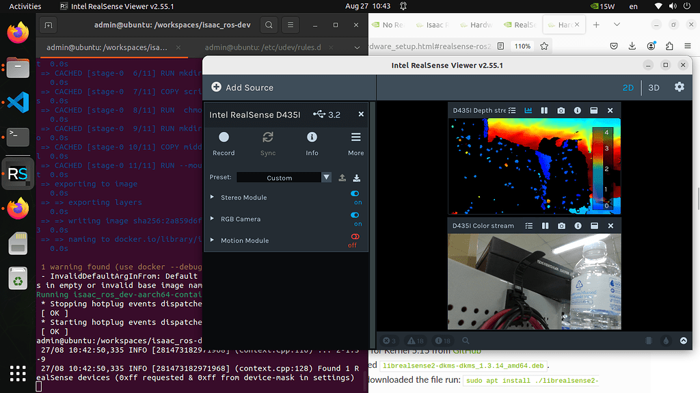This screenshot has width=700, height=393.
Task: Click the new terminal tab icon
Action: tap(49, 25)
